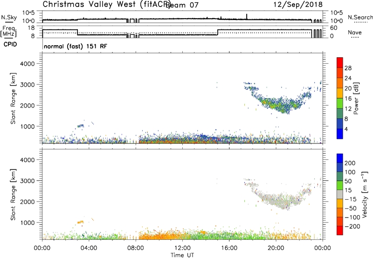The image size is (373, 258).
Task: Click the "08:00" time tick label
Action: [x=136, y=248]
